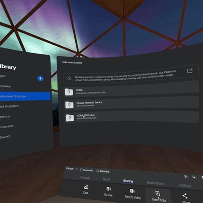The image size is (203, 203).
Task: Capture a screenshot with Take Photo
Action: point(158,194)
